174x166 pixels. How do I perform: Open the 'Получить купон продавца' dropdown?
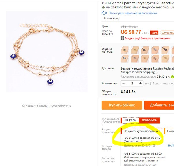pyautogui.click(x=141, y=131)
